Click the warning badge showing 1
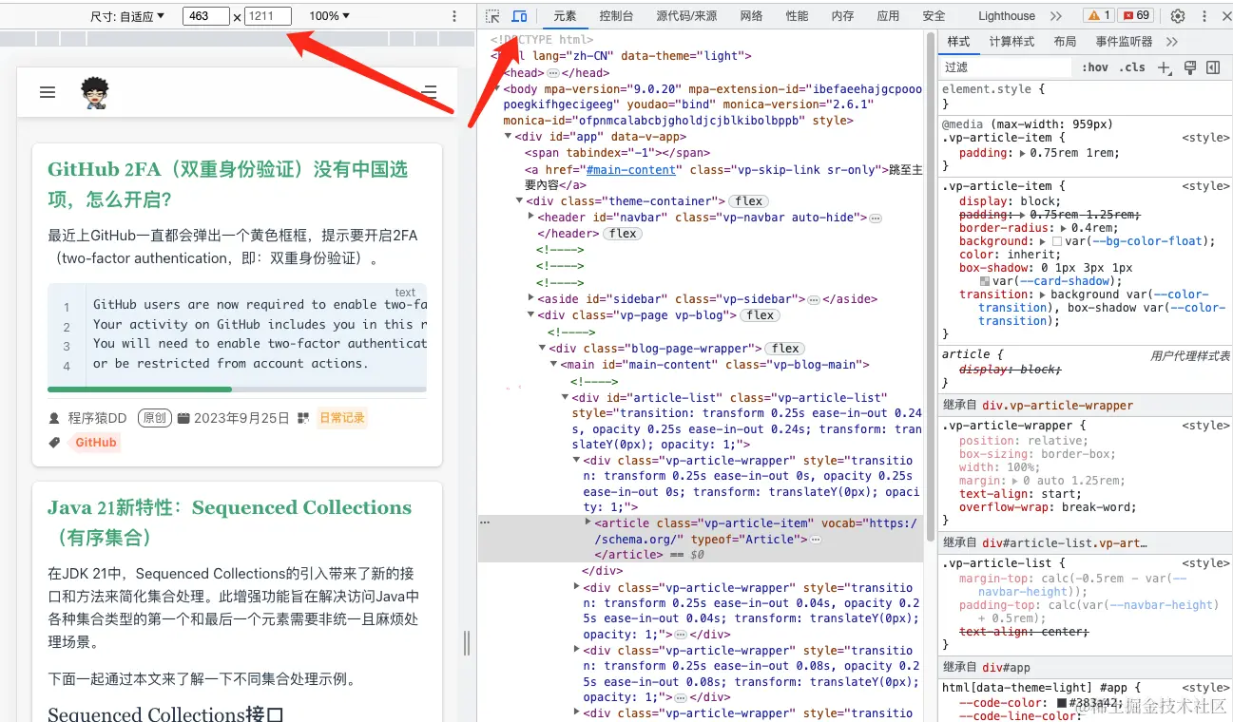Viewport: 1233px width, 722px height. pyautogui.click(x=1098, y=16)
